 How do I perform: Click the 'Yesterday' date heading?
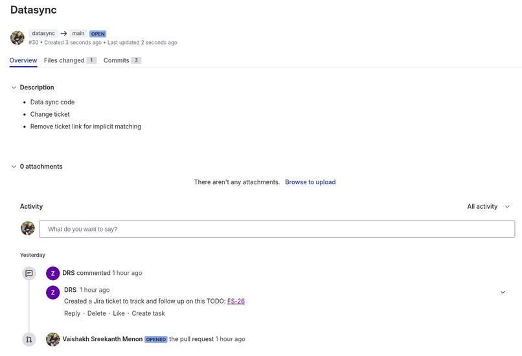(x=32, y=255)
